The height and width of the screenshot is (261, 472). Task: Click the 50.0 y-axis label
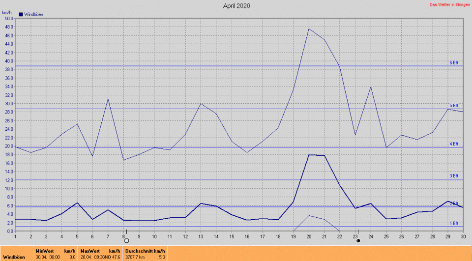[x=9, y=19]
